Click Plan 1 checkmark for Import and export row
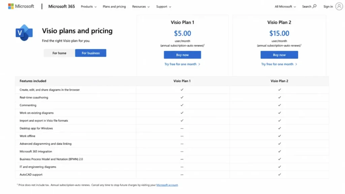This screenshot has height=194, width=345. (182, 121)
